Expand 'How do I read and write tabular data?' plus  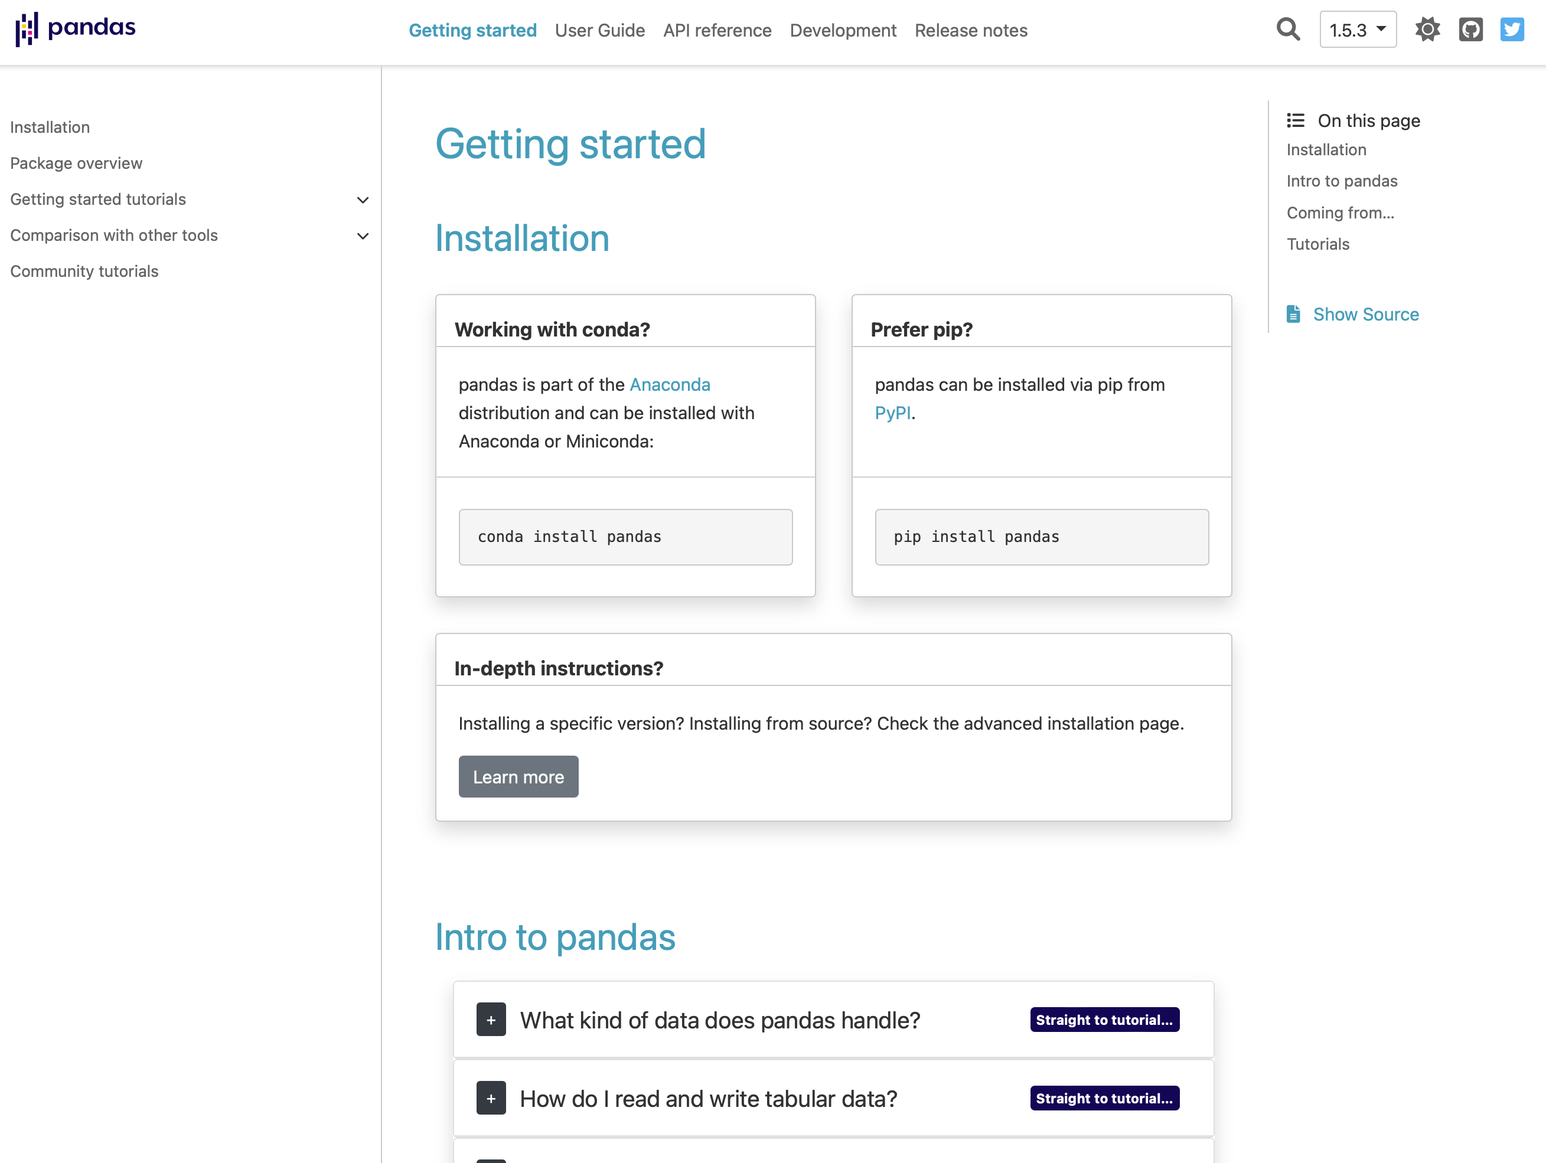(491, 1098)
